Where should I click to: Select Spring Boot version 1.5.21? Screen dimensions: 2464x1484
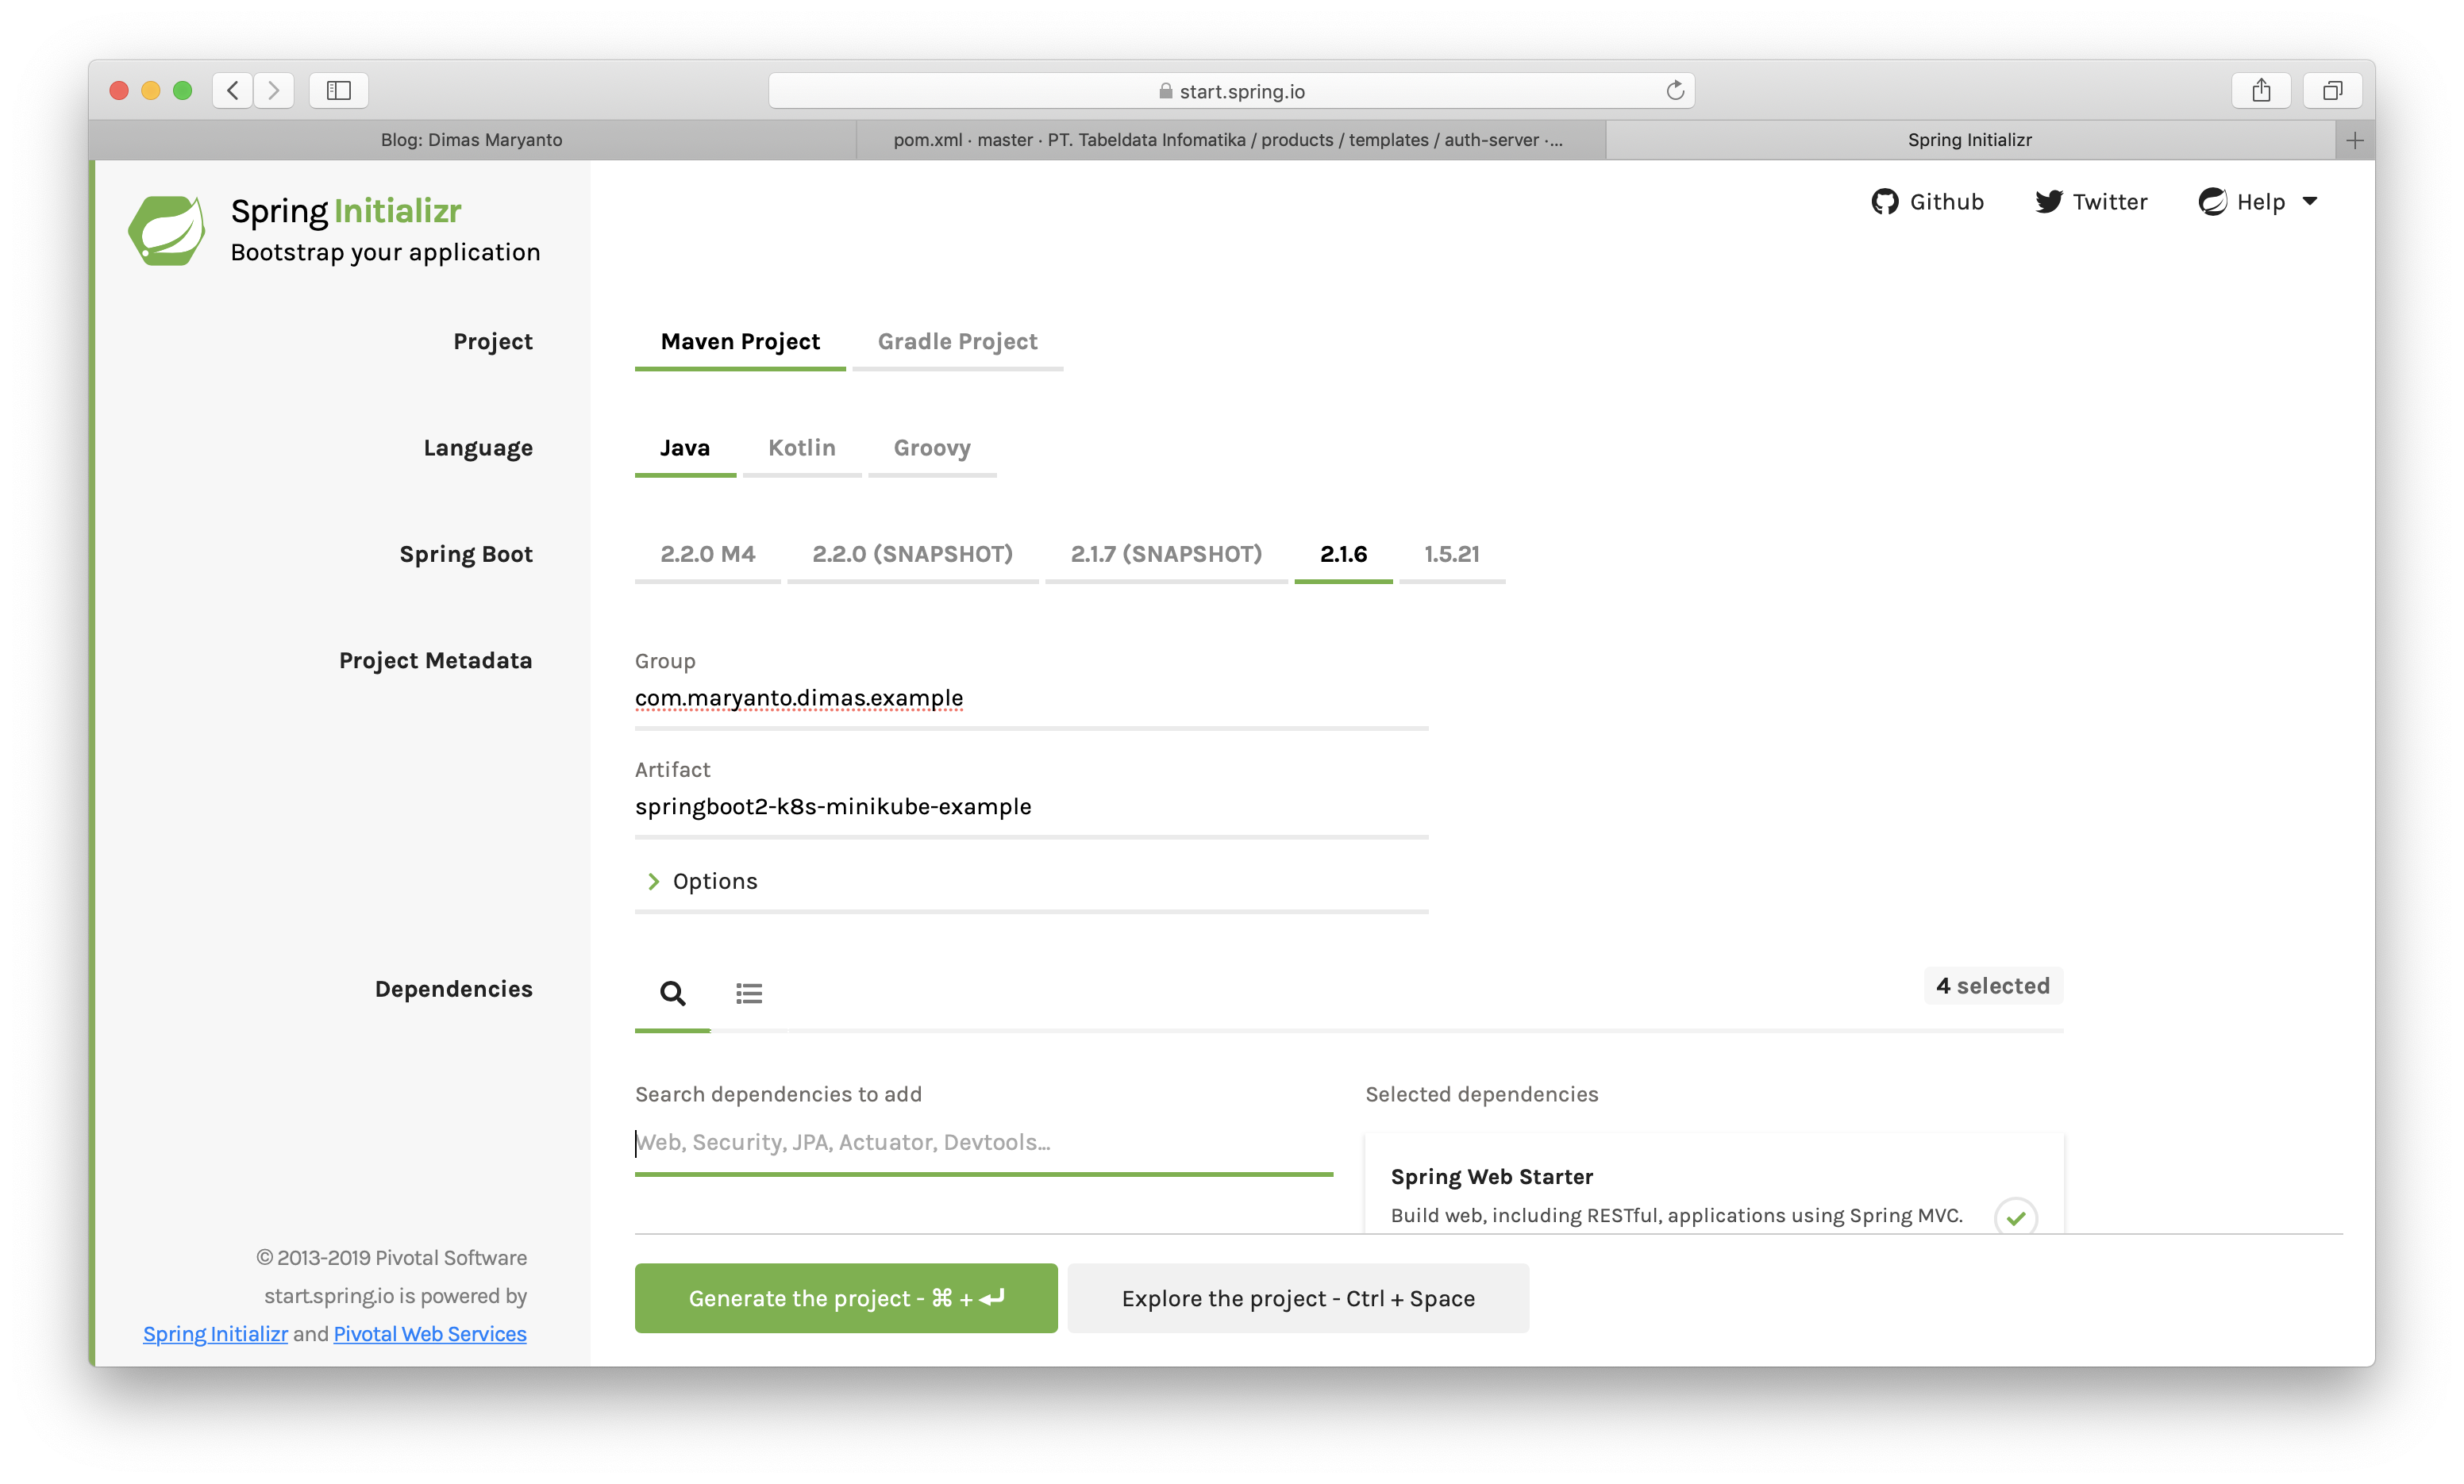[1450, 555]
